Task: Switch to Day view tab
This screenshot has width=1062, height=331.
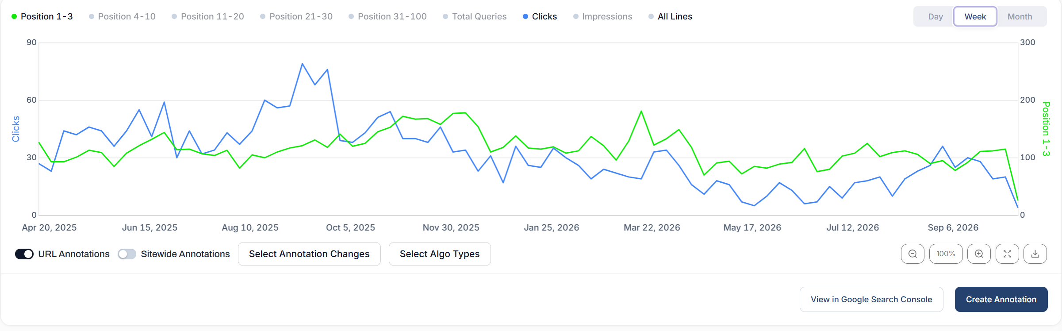Action: (935, 16)
